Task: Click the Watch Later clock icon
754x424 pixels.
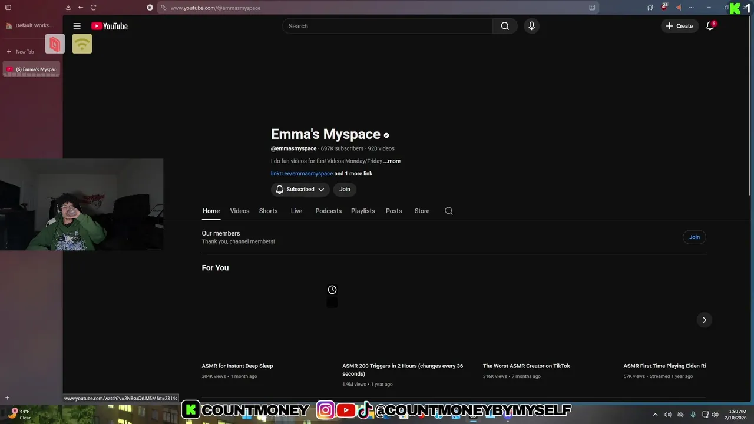Action: 332,290
